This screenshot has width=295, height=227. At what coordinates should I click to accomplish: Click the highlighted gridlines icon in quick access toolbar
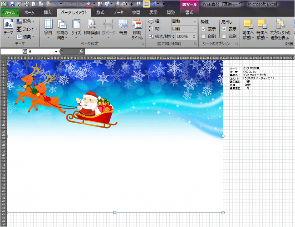(147, 4)
